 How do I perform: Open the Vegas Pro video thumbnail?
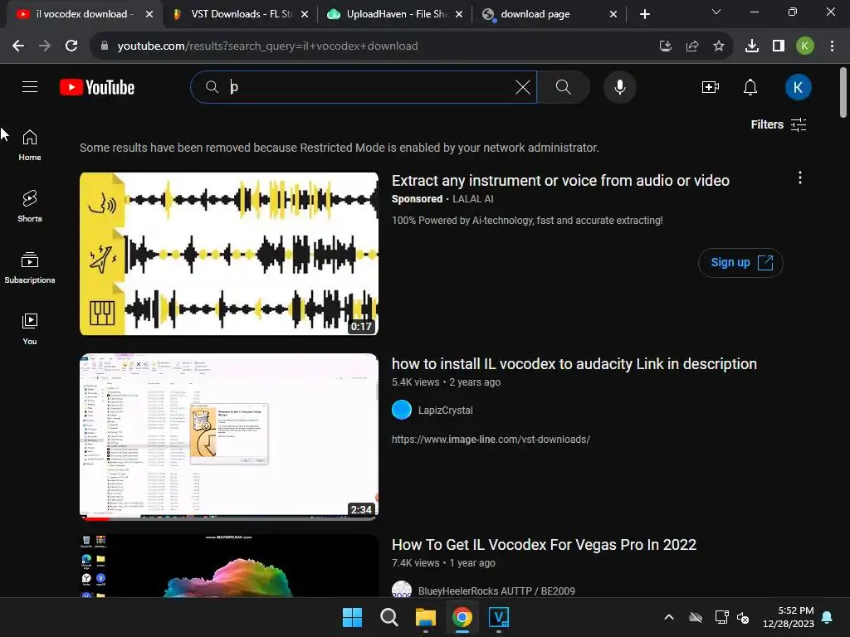229,566
